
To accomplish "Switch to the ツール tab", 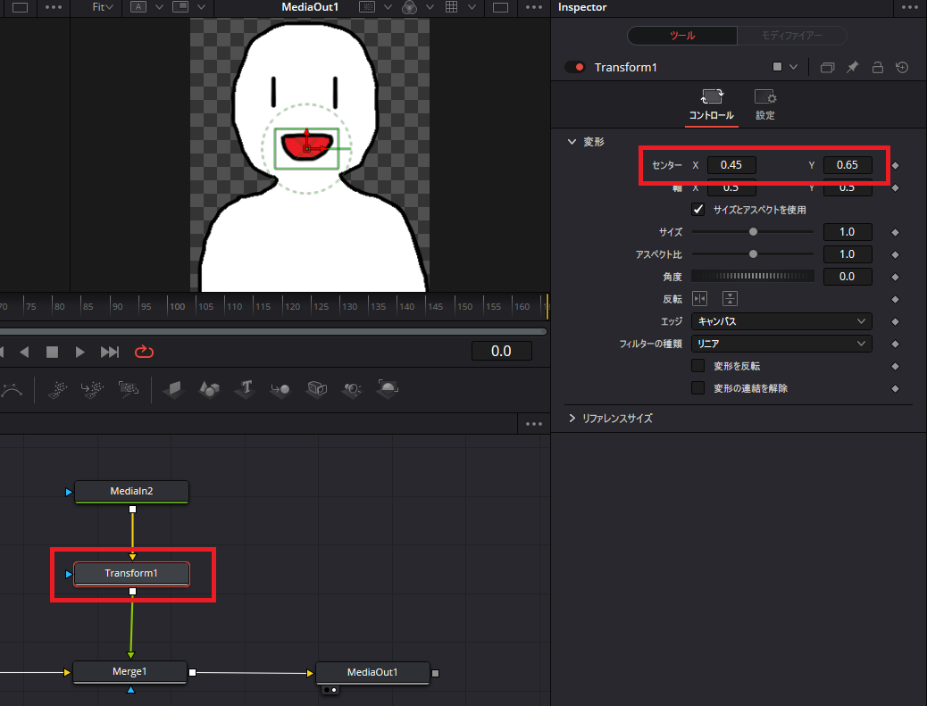I will 682,36.
